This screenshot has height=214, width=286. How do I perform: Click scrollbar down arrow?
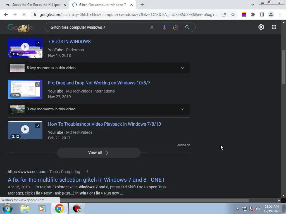(x=283, y=196)
